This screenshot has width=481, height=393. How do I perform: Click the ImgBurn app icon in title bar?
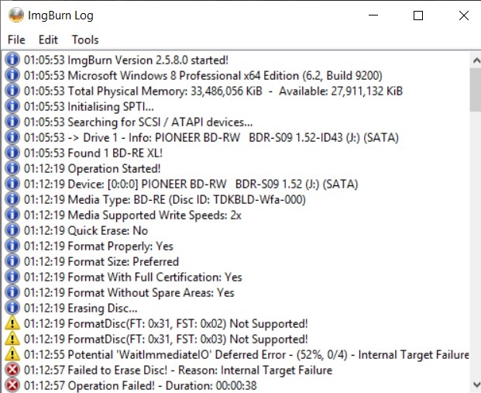click(16, 15)
